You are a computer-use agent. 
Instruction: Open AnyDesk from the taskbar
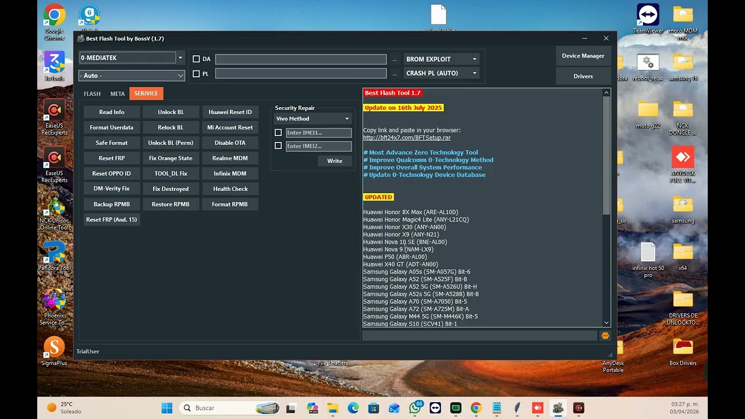click(538, 408)
